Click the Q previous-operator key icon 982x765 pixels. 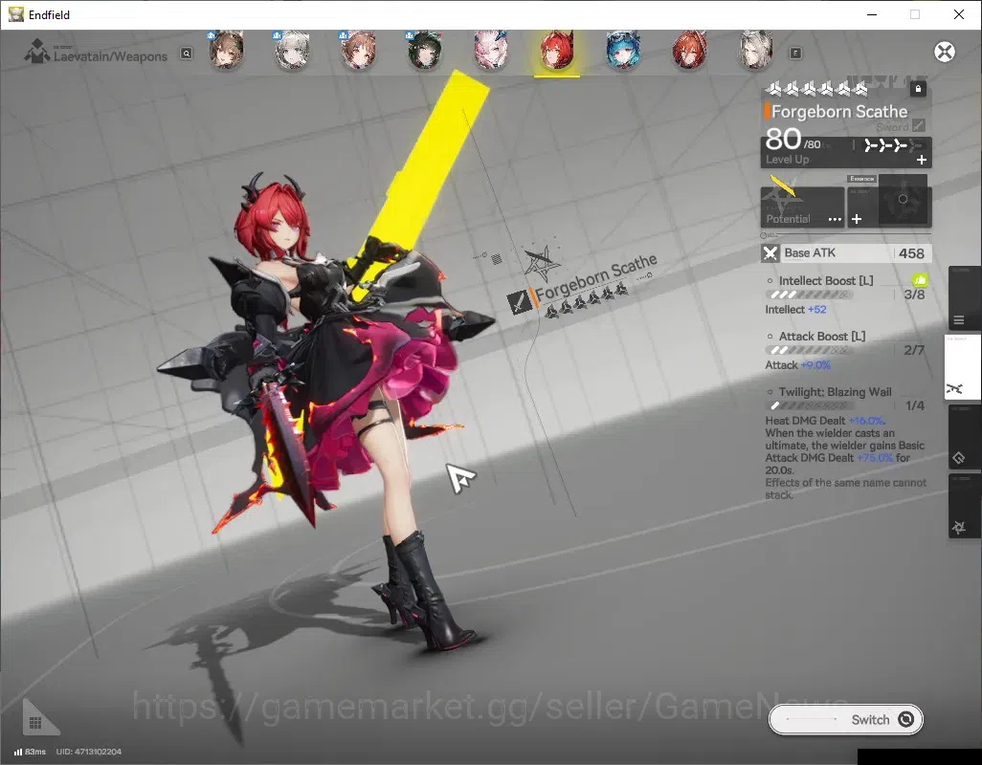click(187, 54)
